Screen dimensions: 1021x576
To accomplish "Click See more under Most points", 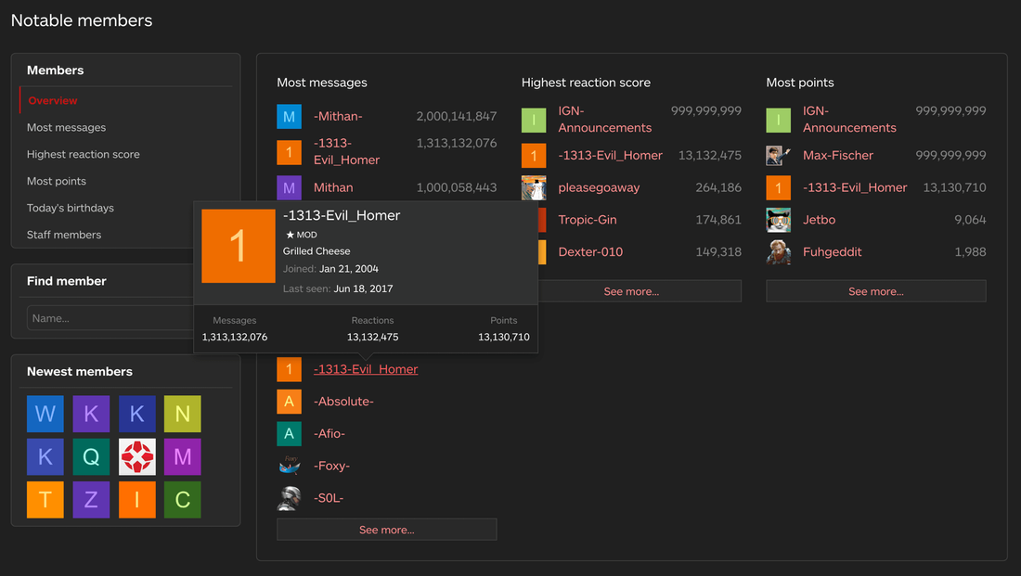I will tap(875, 291).
